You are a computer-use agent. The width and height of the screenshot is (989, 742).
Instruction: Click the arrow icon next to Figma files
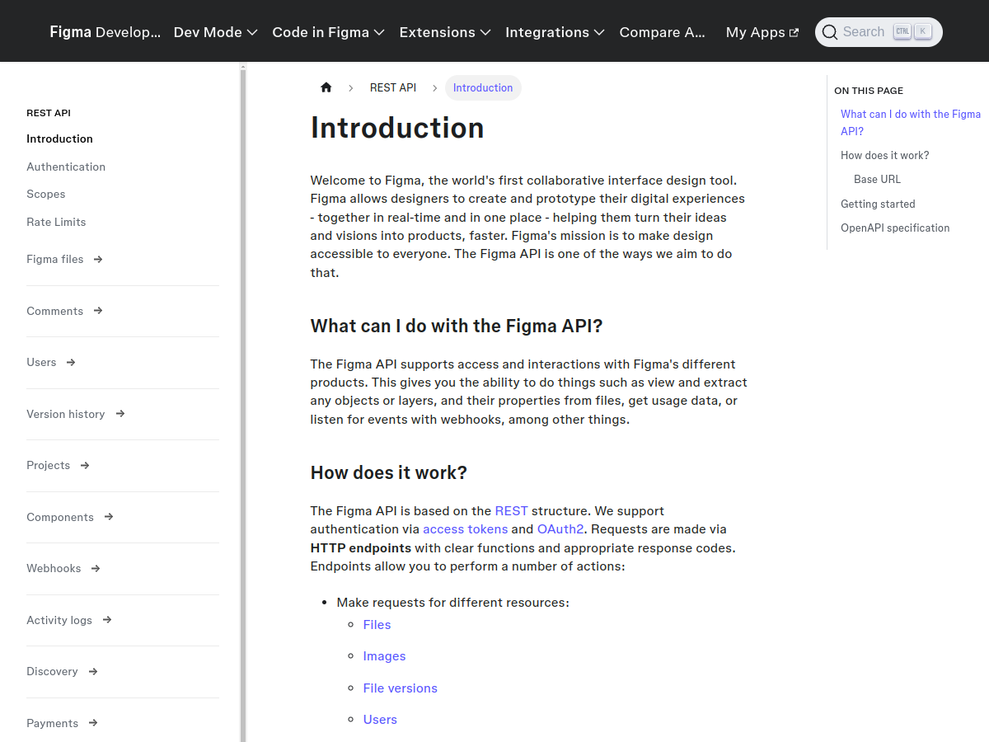pos(100,259)
